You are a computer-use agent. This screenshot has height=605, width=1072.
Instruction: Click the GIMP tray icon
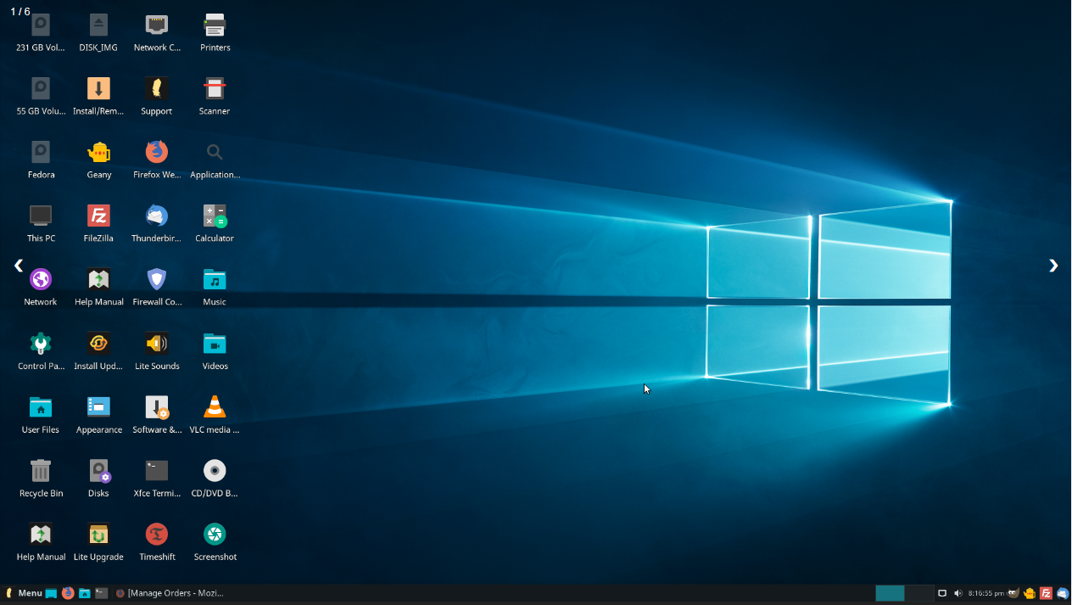click(1013, 593)
